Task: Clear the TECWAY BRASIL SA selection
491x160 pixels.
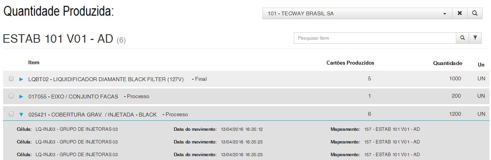Action: [x=460, y=13]
